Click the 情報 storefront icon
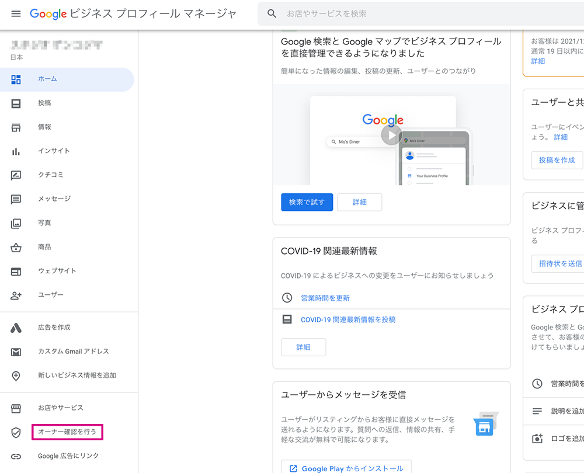The width and height of the screenshot is (584, 473). pos(16,127)
